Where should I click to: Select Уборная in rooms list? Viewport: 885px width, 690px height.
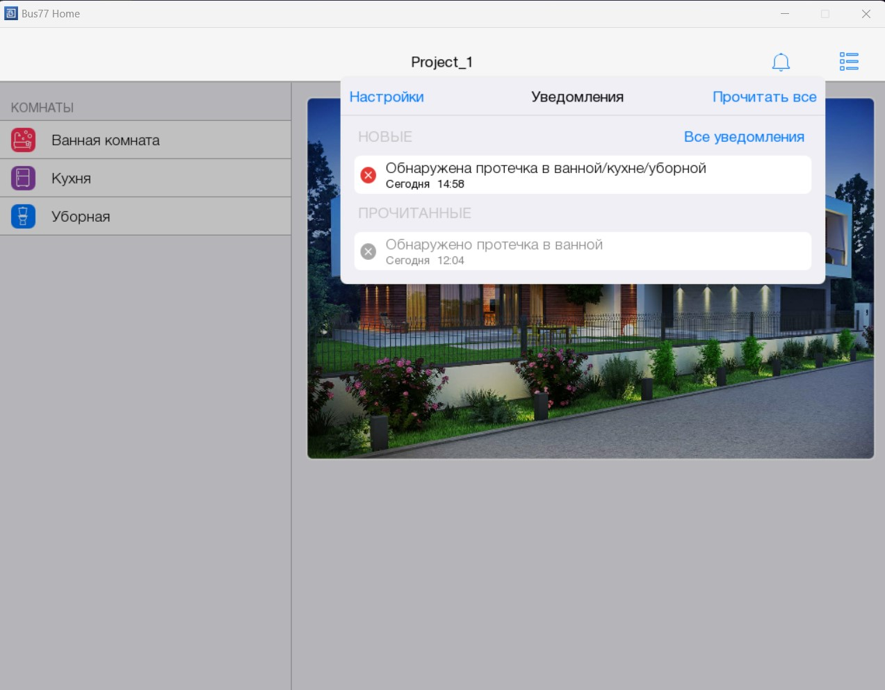click(x=81, y=217)
